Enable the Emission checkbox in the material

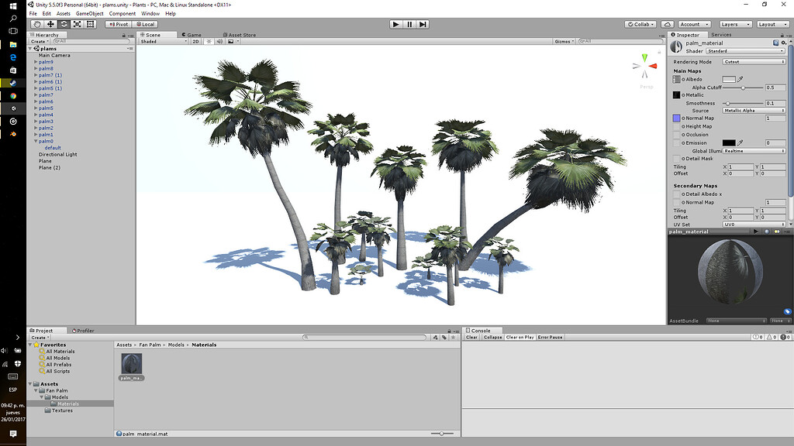(684, 142)
